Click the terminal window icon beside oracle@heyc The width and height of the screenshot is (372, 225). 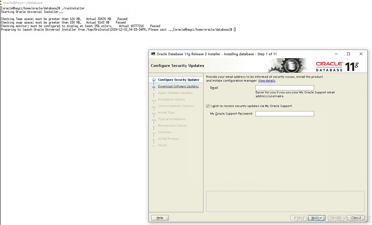coord(1,3)
